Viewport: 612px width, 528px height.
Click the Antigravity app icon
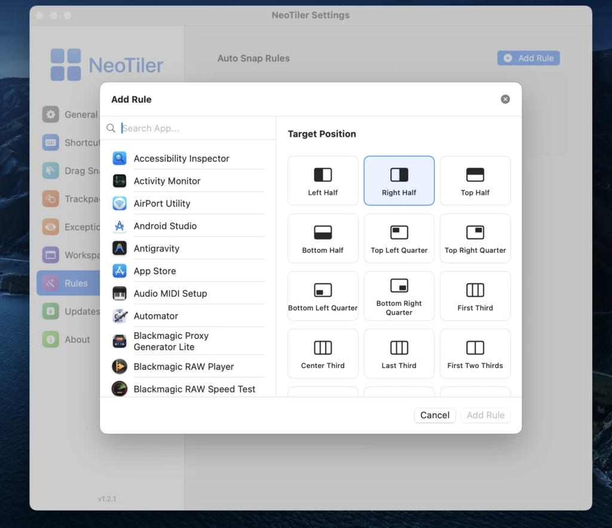(120, 248)
